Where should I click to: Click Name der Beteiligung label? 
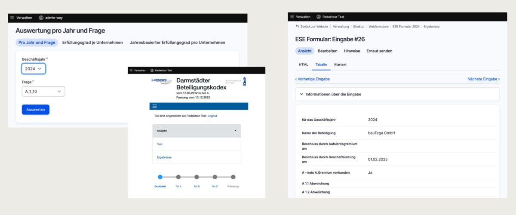(319, 133)
